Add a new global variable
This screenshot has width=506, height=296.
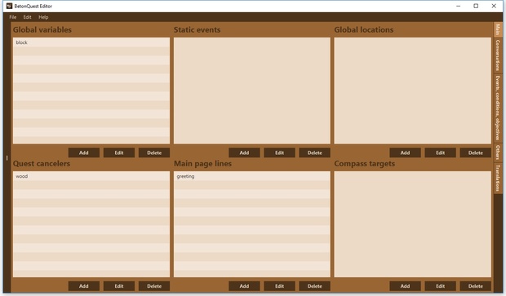click(83, 152)
